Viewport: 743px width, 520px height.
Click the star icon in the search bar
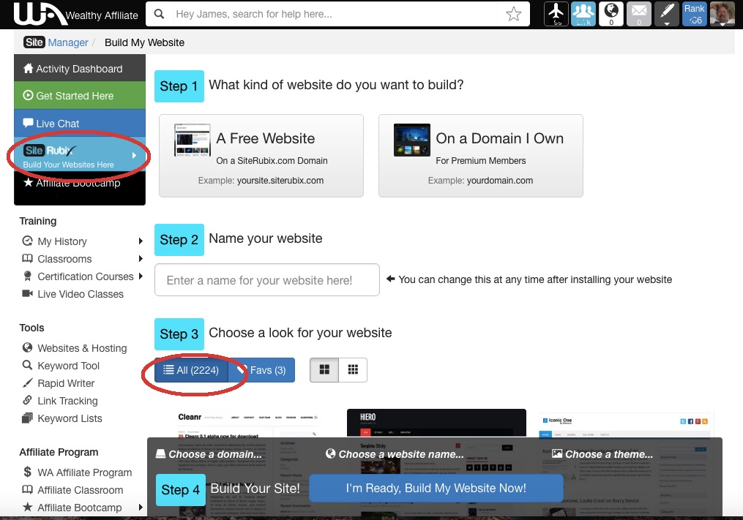coord(514,14)
